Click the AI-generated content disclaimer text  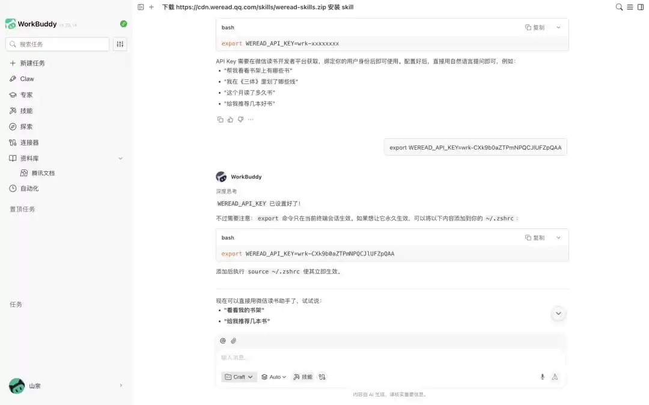(x=389, y=395)
